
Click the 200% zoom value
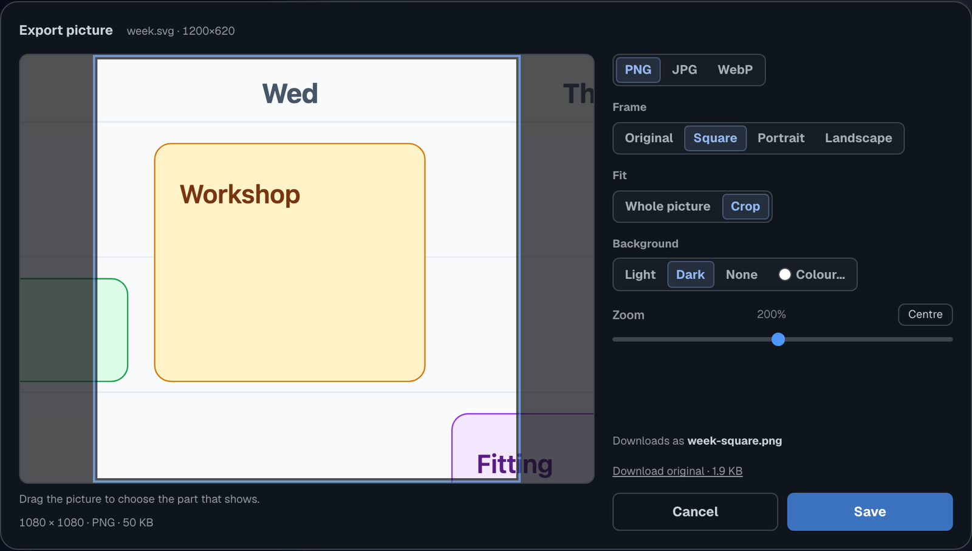click(x=771, y=315)
